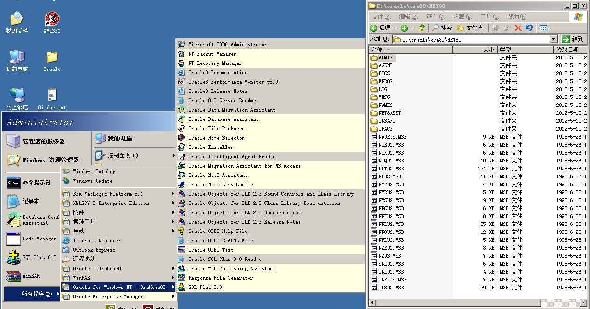This screenshot has height=309, width=590.
Task: Open 网上邻居 desktop icon
Action: click(x=17, y=99)
